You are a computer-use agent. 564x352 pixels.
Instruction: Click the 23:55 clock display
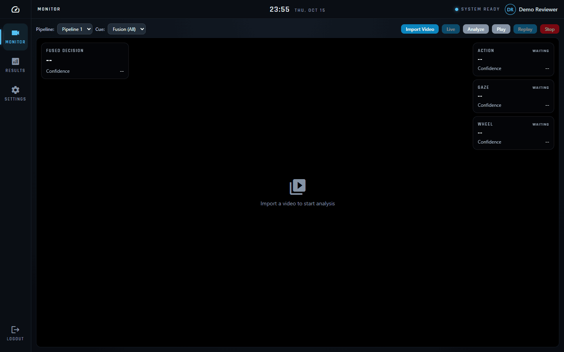(x=280, y=9)
